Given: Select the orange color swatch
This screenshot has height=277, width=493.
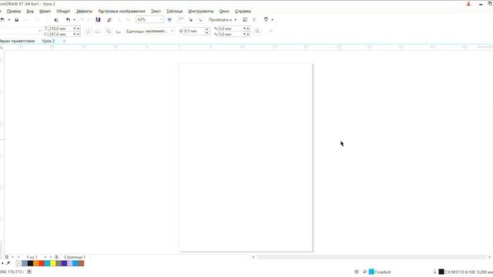Looking at the screenshot, I should click(36, 263).
